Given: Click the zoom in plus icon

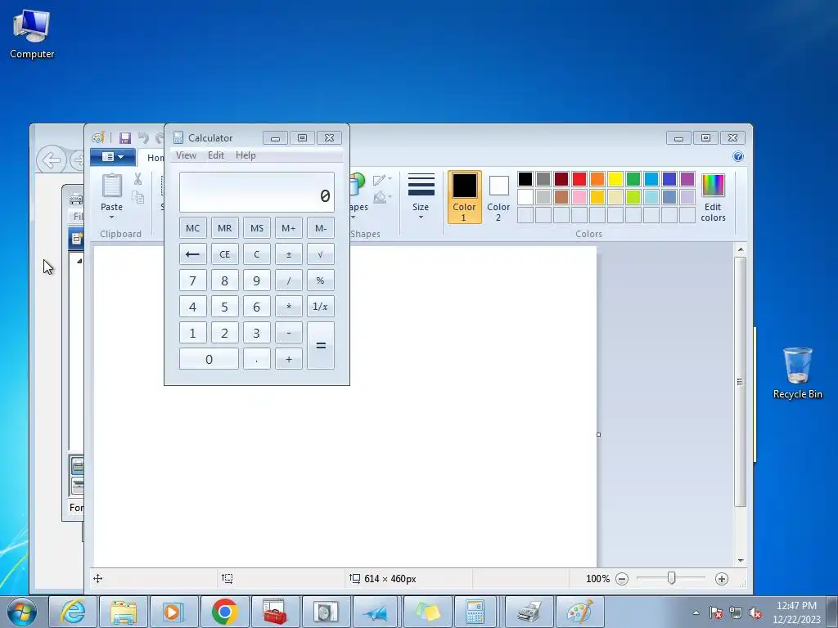Looking at the screenshot, I should (x=722, y=579).
